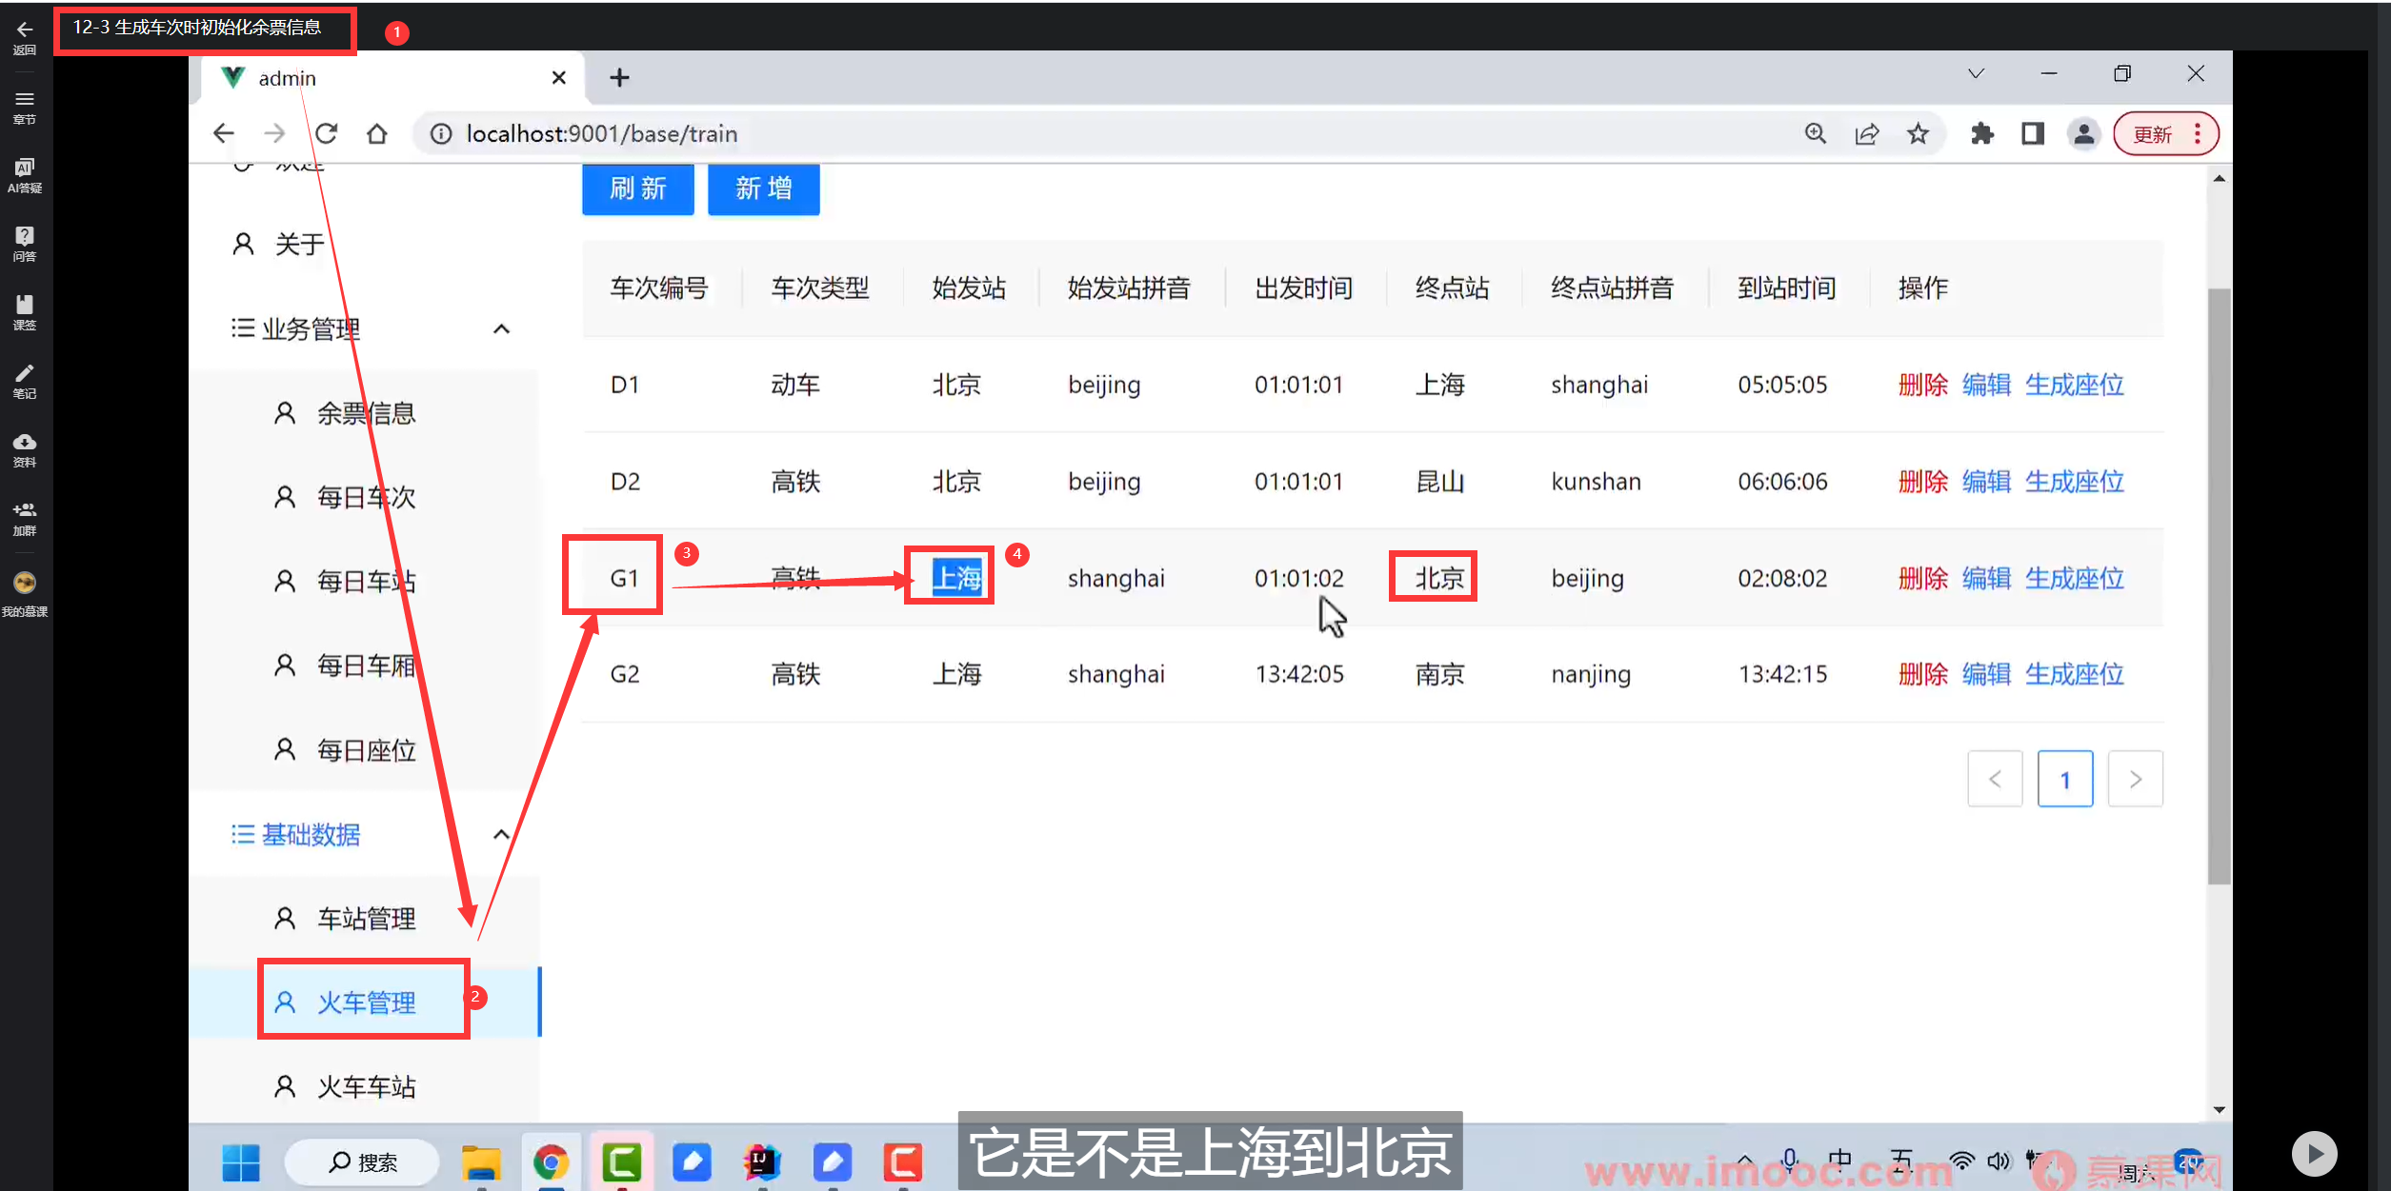Click the kunshan cell in D2 row
The image size is (2391, 1191).
tap(1597, 482)
